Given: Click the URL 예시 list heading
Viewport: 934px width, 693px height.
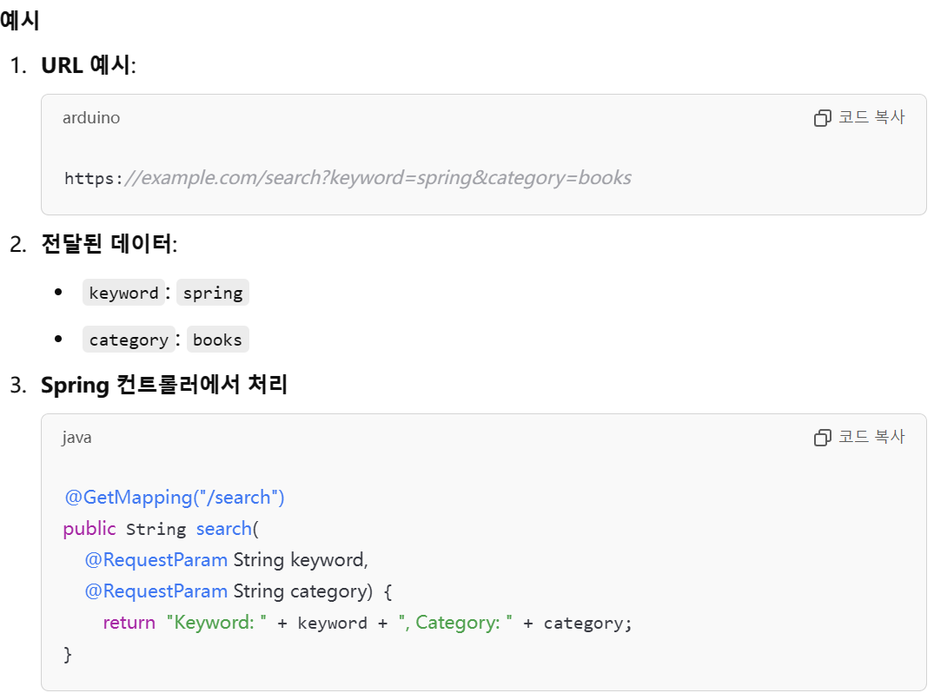Looking at the screenshot, I should click(87, 65).
